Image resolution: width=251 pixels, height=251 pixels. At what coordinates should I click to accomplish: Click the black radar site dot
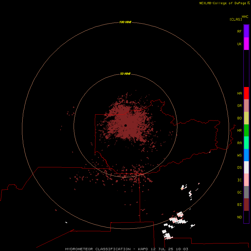point(126,126)
